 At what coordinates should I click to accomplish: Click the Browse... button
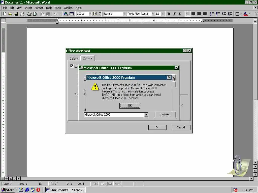pyautogui.click(x=165, y=114)
